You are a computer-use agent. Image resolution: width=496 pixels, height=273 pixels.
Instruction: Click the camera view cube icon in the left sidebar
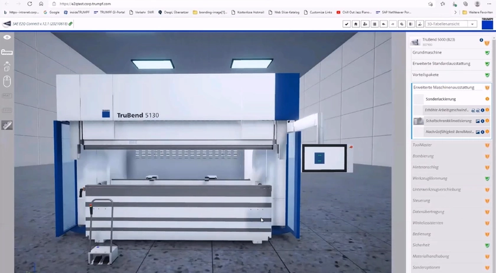pyautogui.click(x=7, y=66)
